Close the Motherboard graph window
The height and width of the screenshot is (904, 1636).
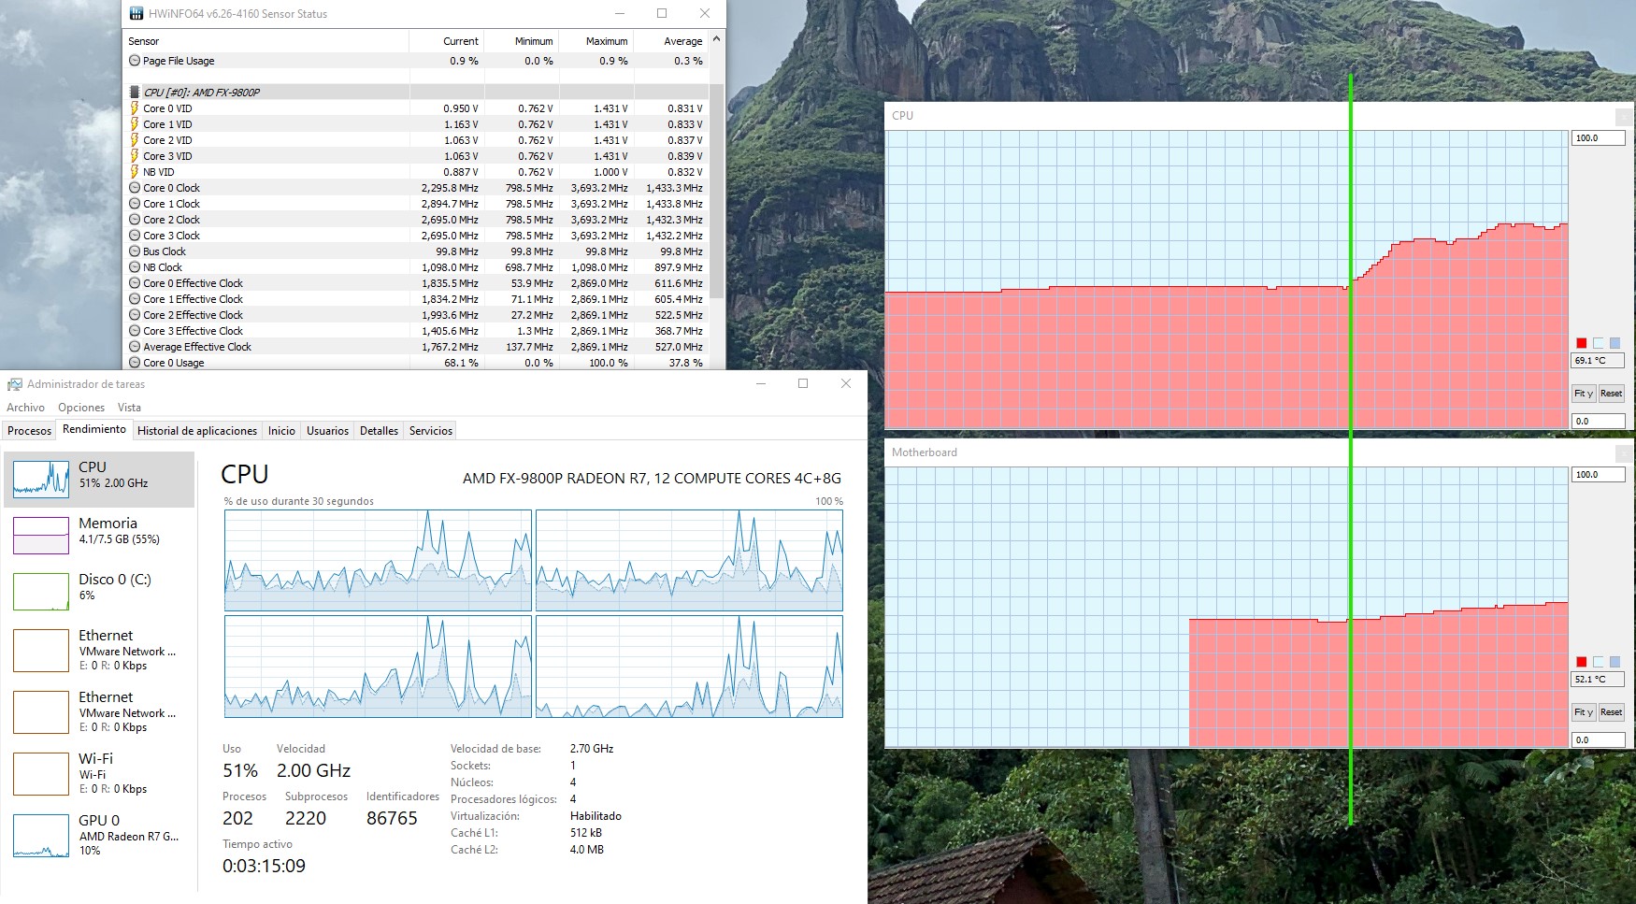pos(1625,452)
